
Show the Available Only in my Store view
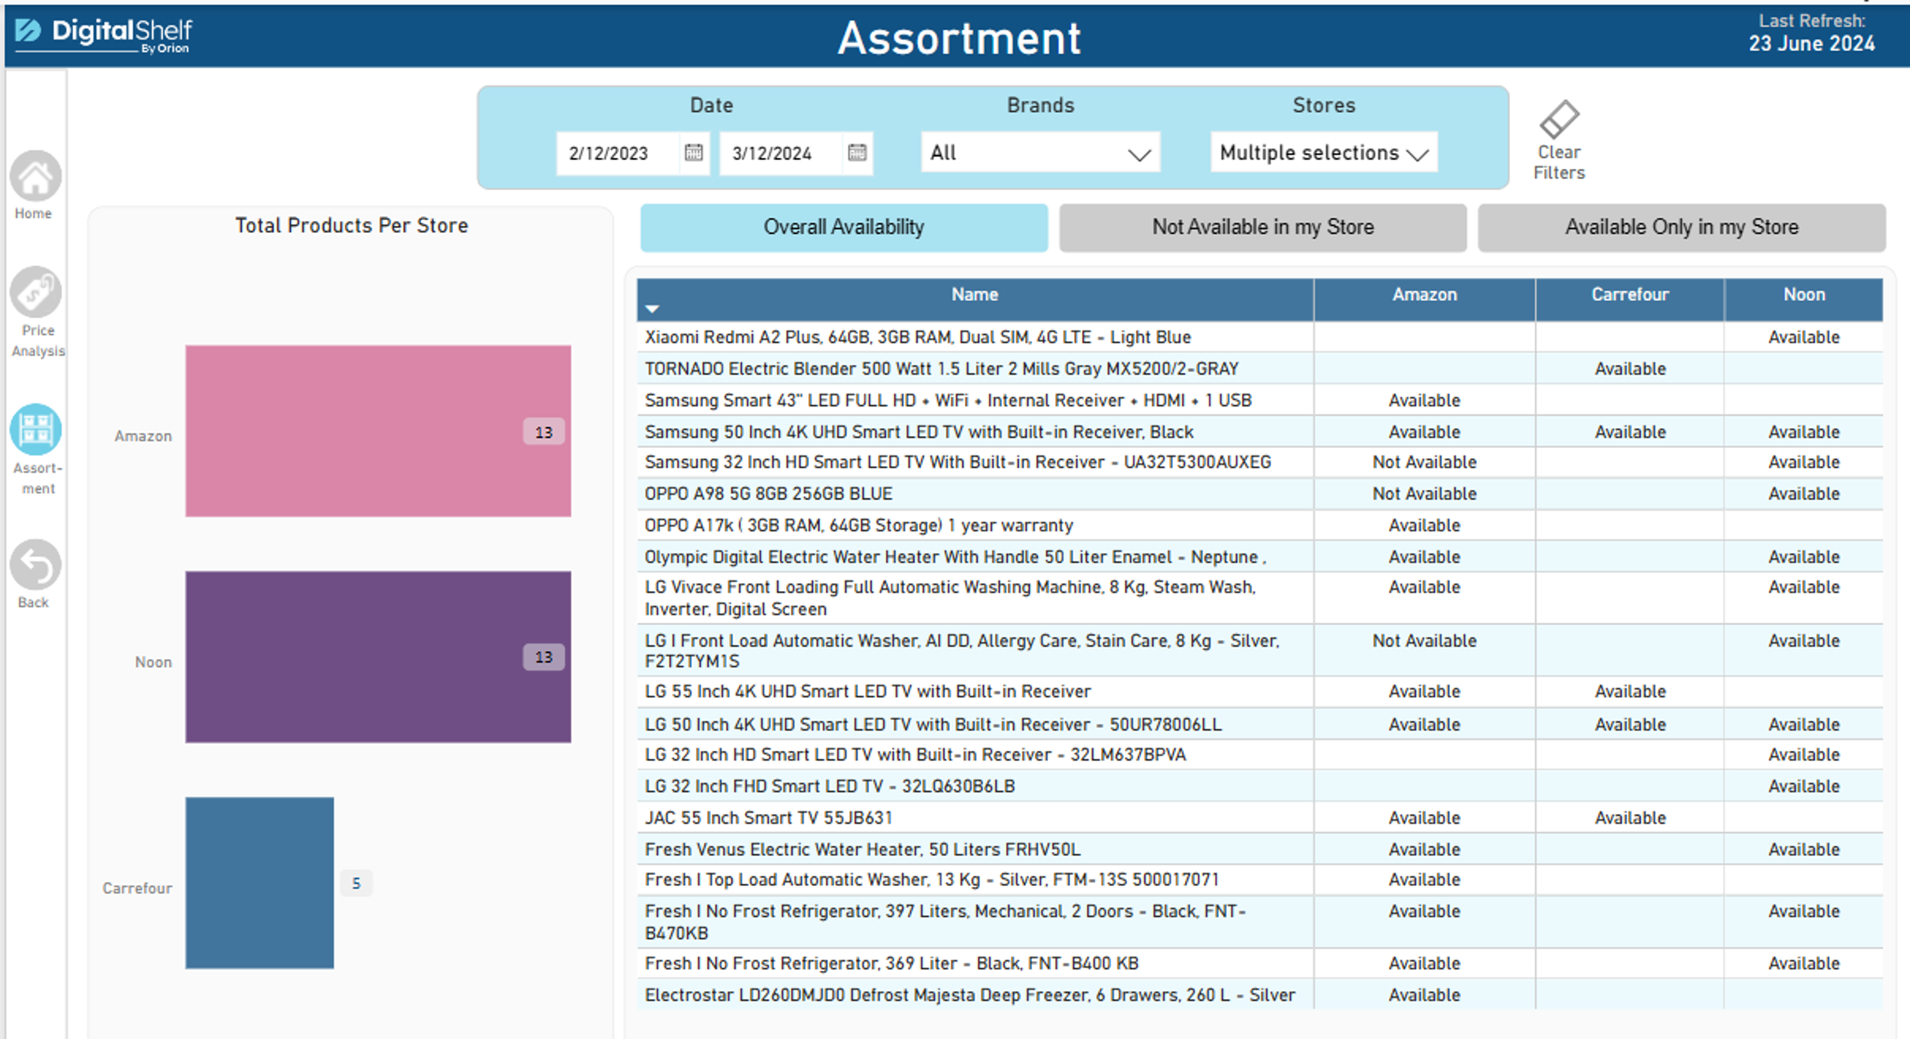1681,228
